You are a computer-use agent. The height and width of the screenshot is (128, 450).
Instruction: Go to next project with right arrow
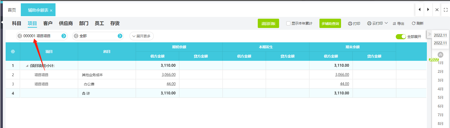point(64,36)
